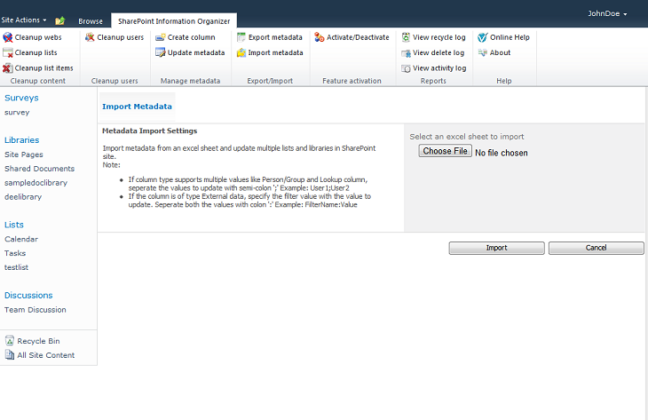648x420 pixels.
Task: Click the View activity log icon
Action: 406,68
